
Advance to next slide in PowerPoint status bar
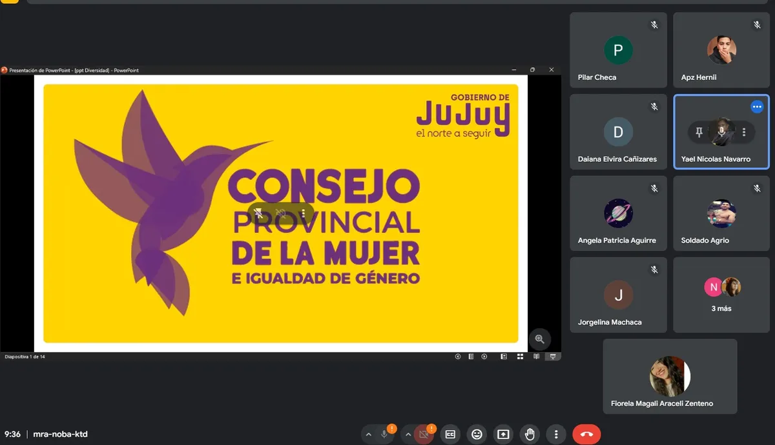point(484,356)
